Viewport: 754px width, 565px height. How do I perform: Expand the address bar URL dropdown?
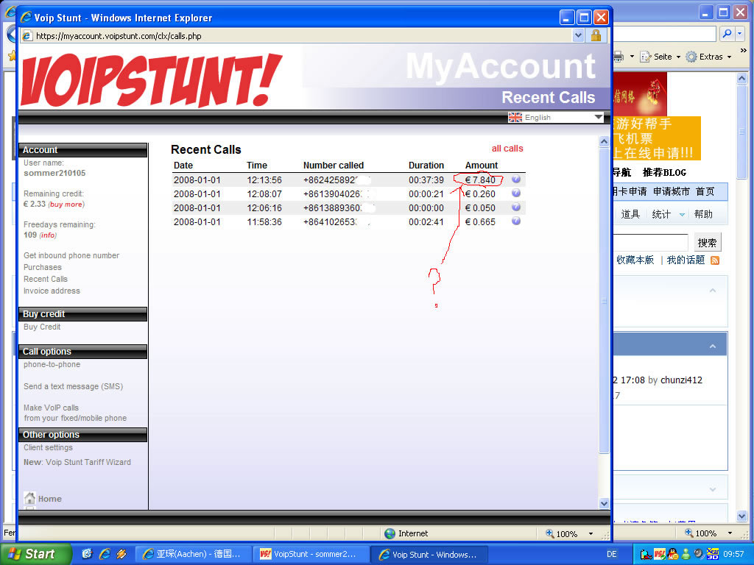(x=579, y=35)
